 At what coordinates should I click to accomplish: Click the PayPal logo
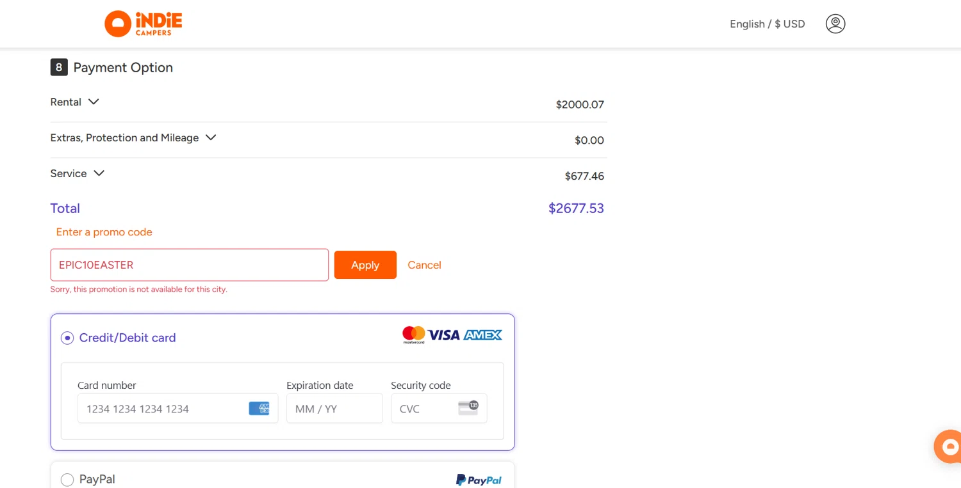click(479, 480)
